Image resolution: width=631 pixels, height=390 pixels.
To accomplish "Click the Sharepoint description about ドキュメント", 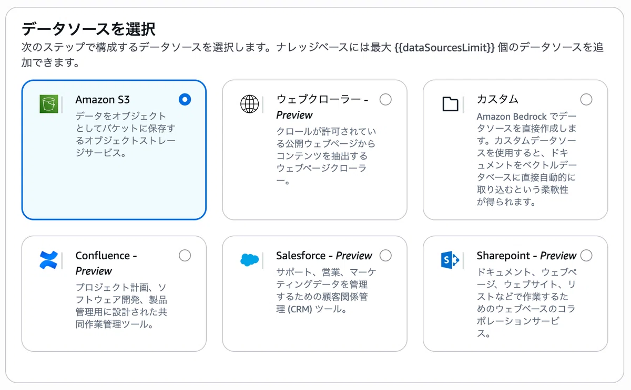I will [527, 303].
